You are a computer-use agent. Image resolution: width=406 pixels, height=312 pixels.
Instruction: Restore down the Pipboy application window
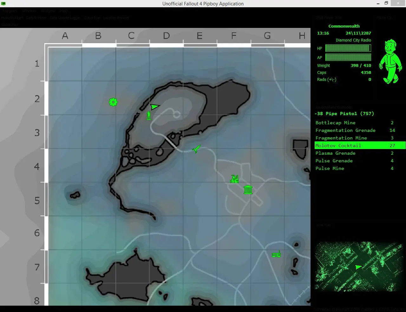[x=386, y=3]
